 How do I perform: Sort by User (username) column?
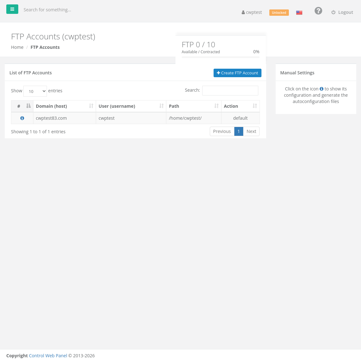[x=131, y=106]
